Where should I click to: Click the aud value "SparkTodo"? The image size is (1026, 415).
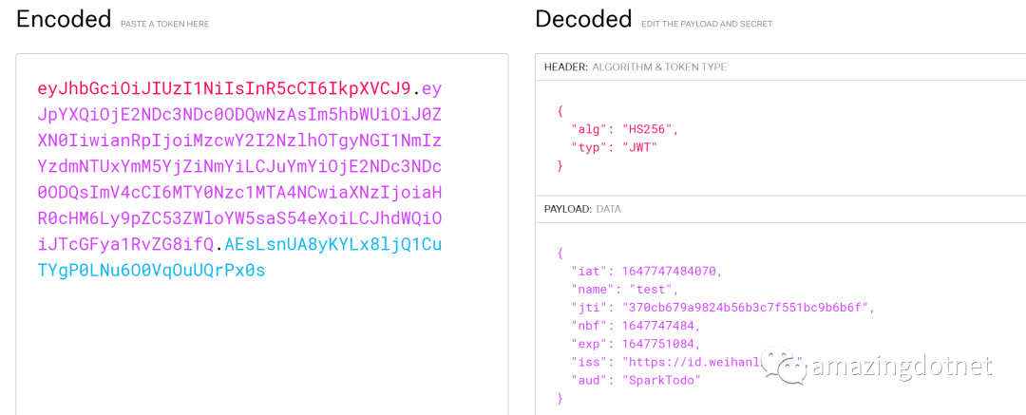(661, 380)
